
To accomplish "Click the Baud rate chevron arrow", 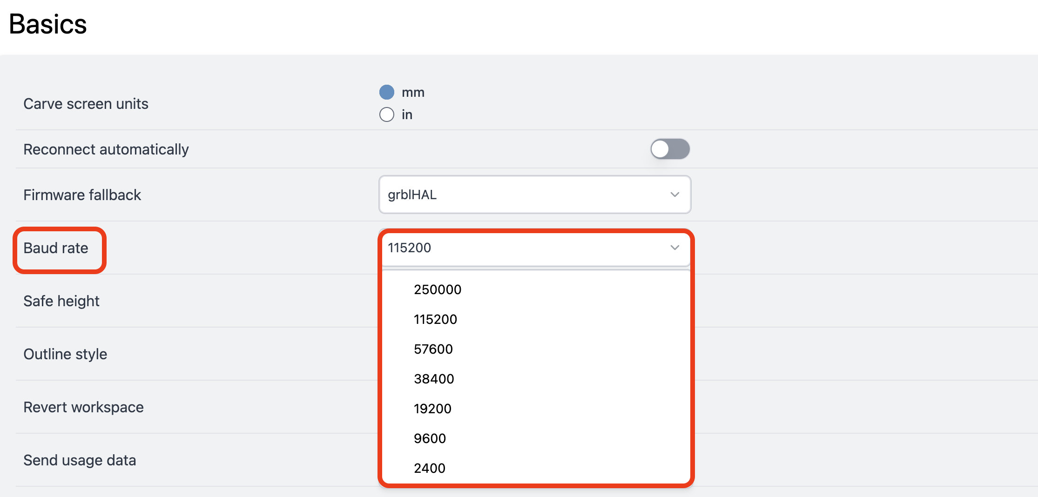I will 674,248.
